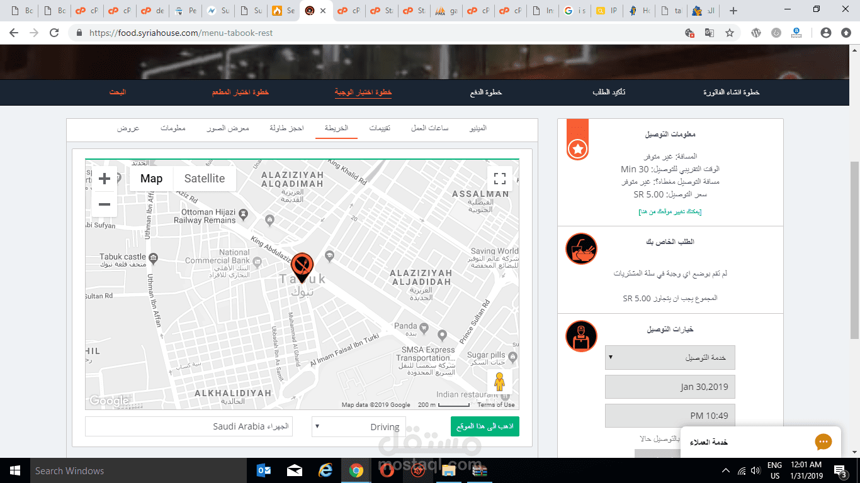Go to the البحث step
The height and width of the screenshot is (483, 860).
click(x=118, y=92)
